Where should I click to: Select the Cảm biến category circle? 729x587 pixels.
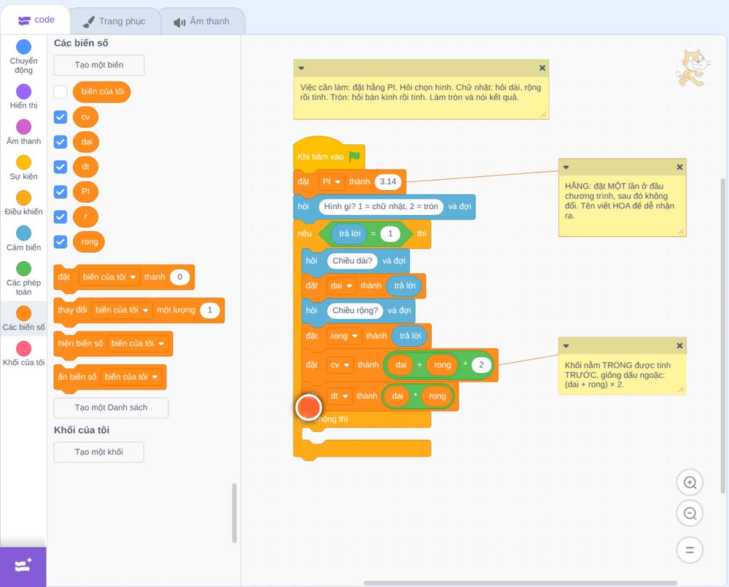pos(24,233)
